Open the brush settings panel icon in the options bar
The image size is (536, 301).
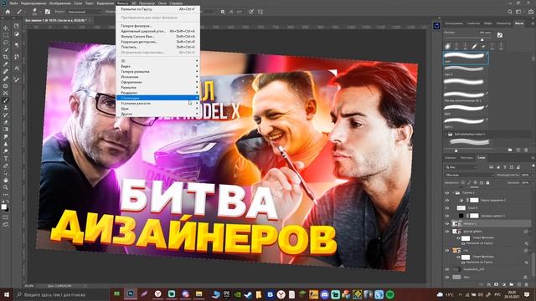click(x=48, y=12)
